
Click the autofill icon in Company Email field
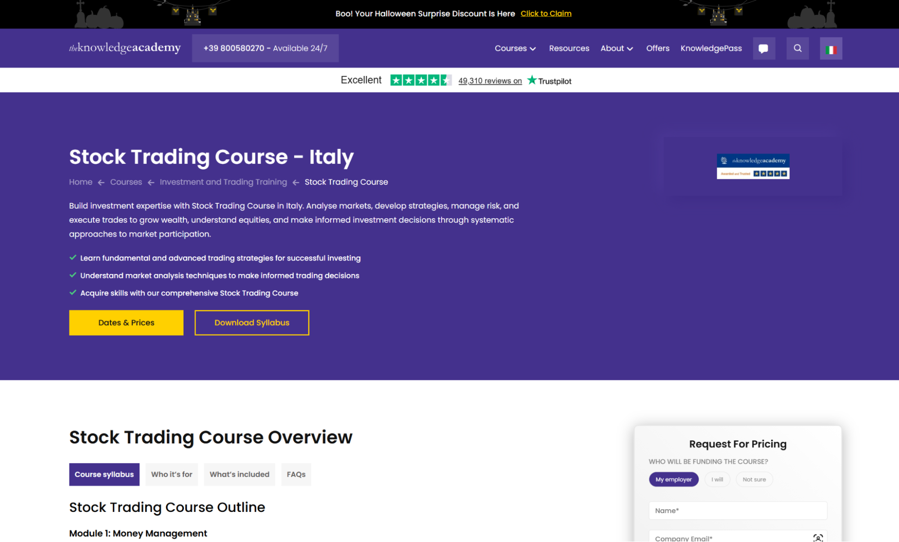(x=818, y=538)
